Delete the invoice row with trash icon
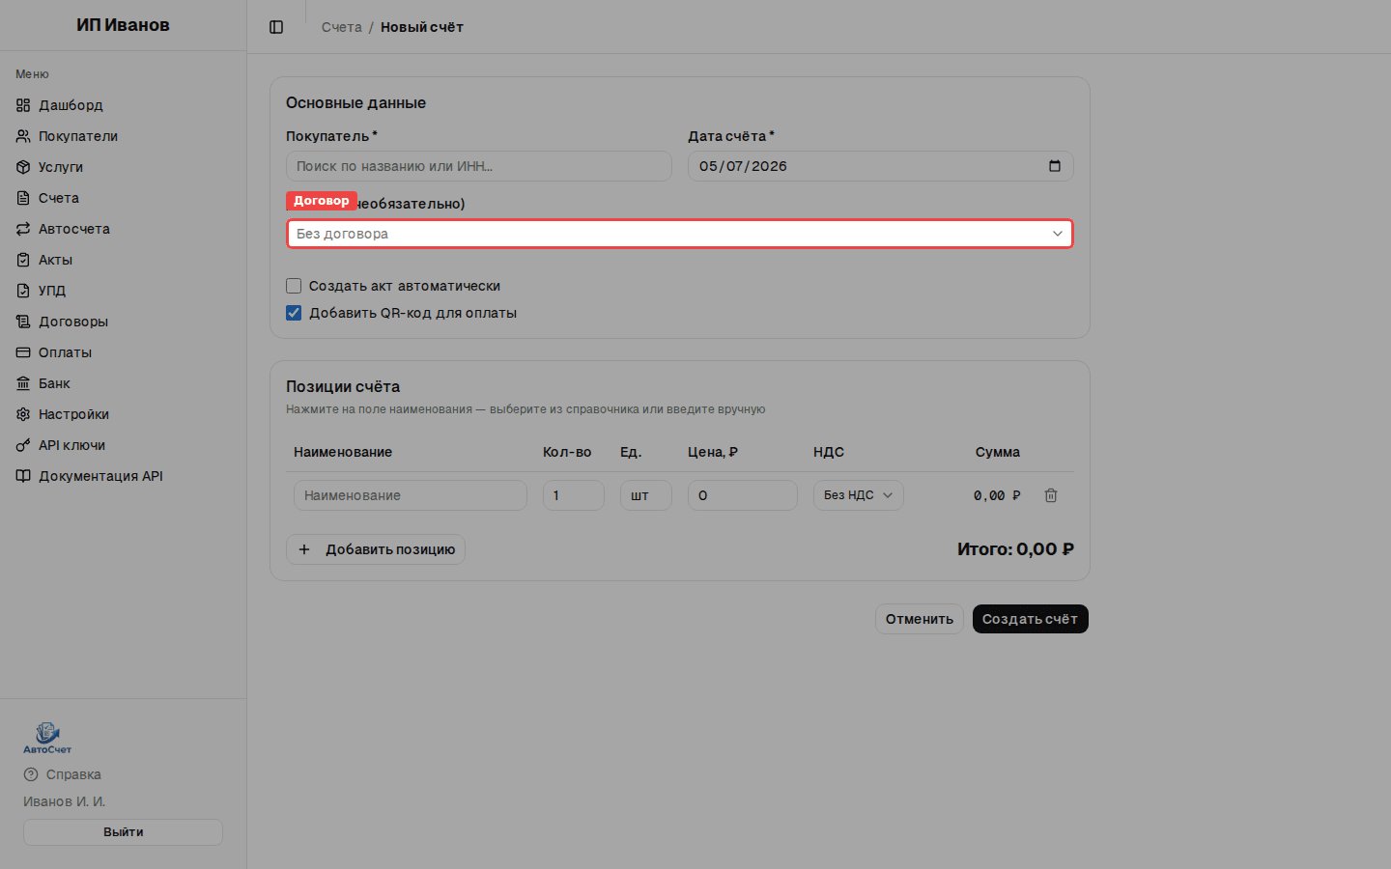This screenshot has width=1391, height=869. point(1051,495)
